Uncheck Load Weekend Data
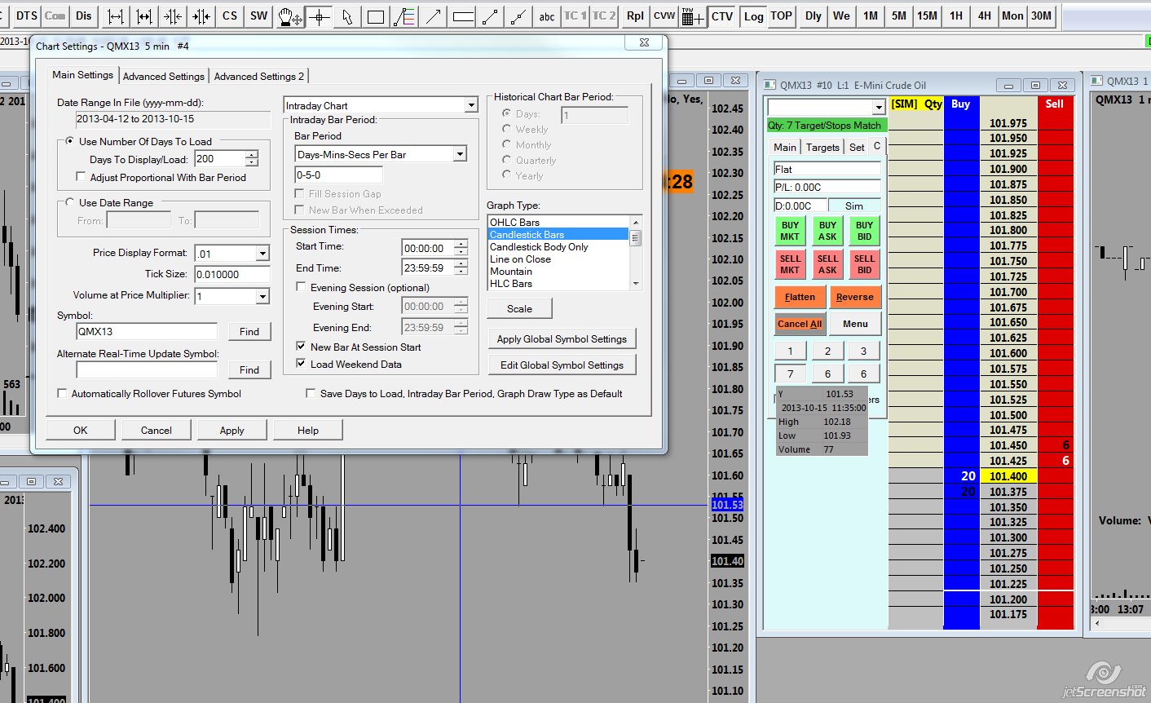This screenshot has width=1151, height=703. tap(301, 364)
